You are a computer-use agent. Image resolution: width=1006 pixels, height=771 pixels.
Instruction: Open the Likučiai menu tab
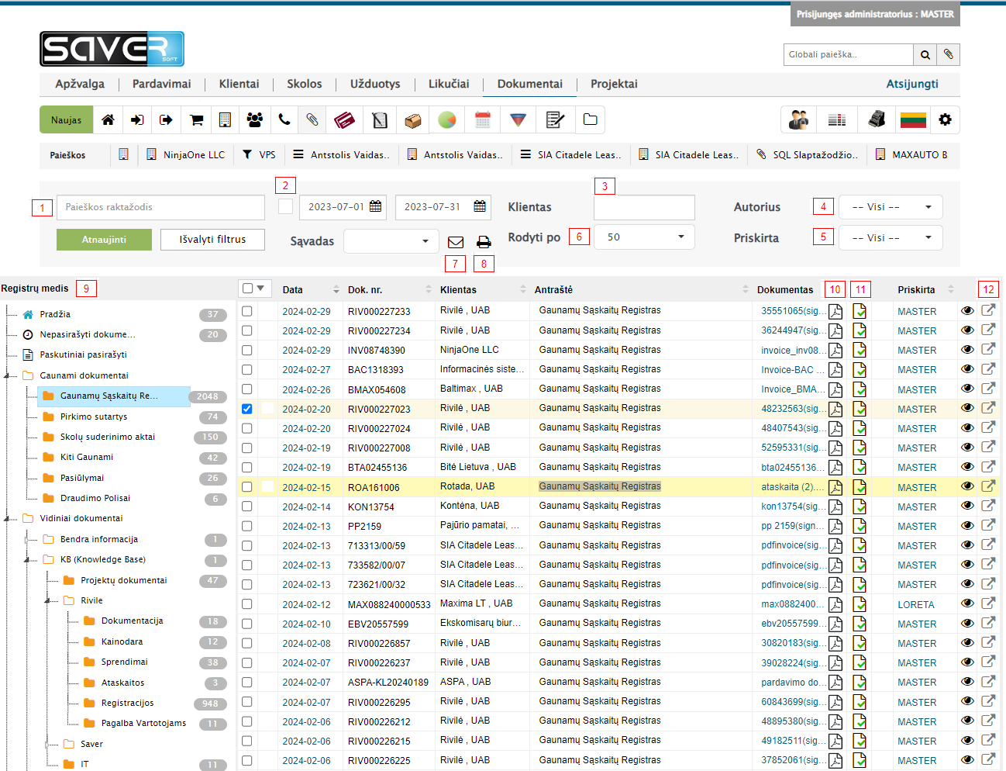tap(449, 84)
